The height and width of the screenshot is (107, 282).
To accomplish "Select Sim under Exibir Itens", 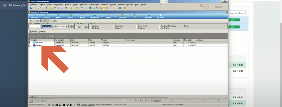I will pos(78,27).
